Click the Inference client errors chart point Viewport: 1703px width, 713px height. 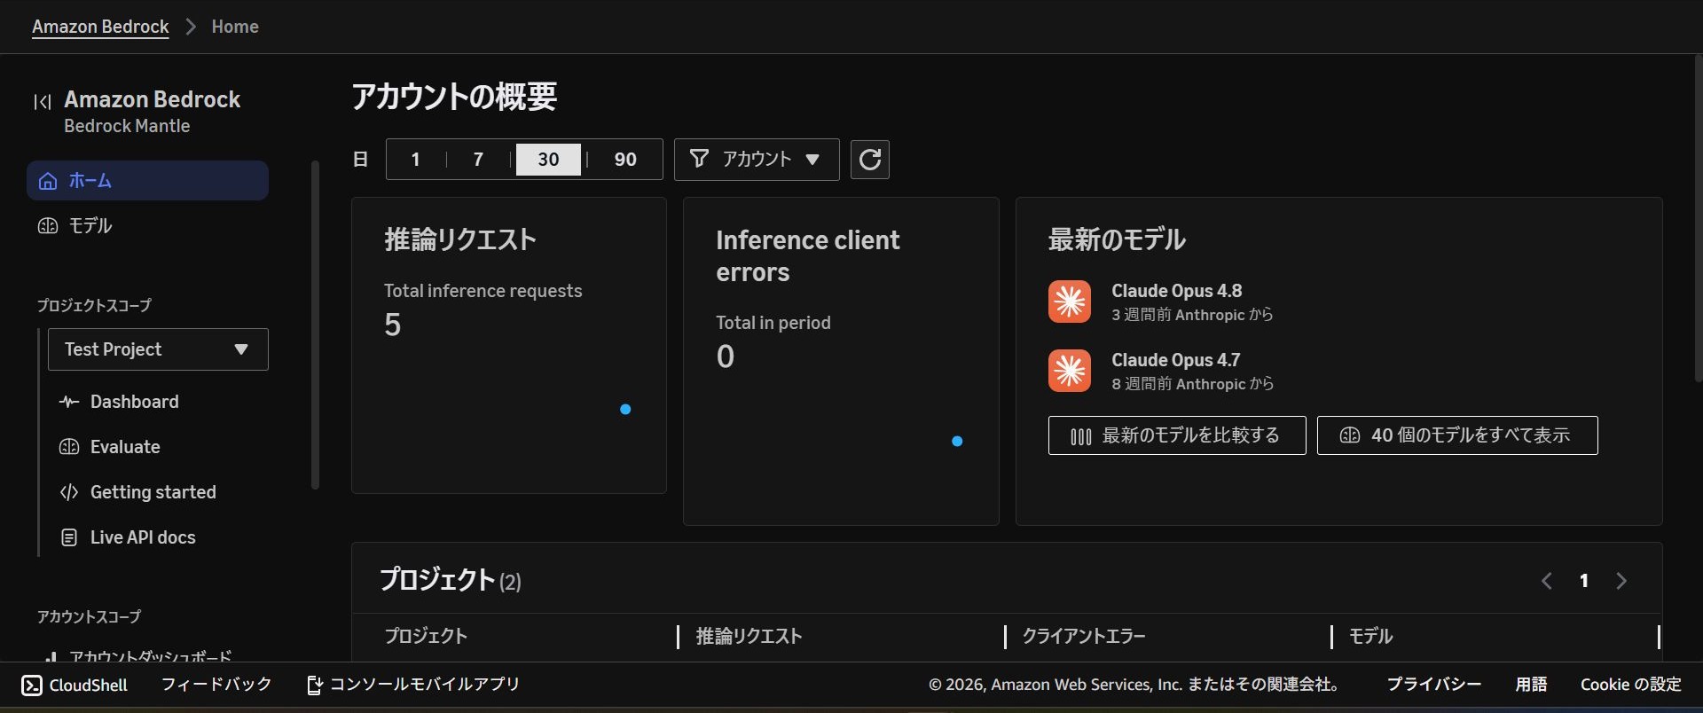click(957, 441)
